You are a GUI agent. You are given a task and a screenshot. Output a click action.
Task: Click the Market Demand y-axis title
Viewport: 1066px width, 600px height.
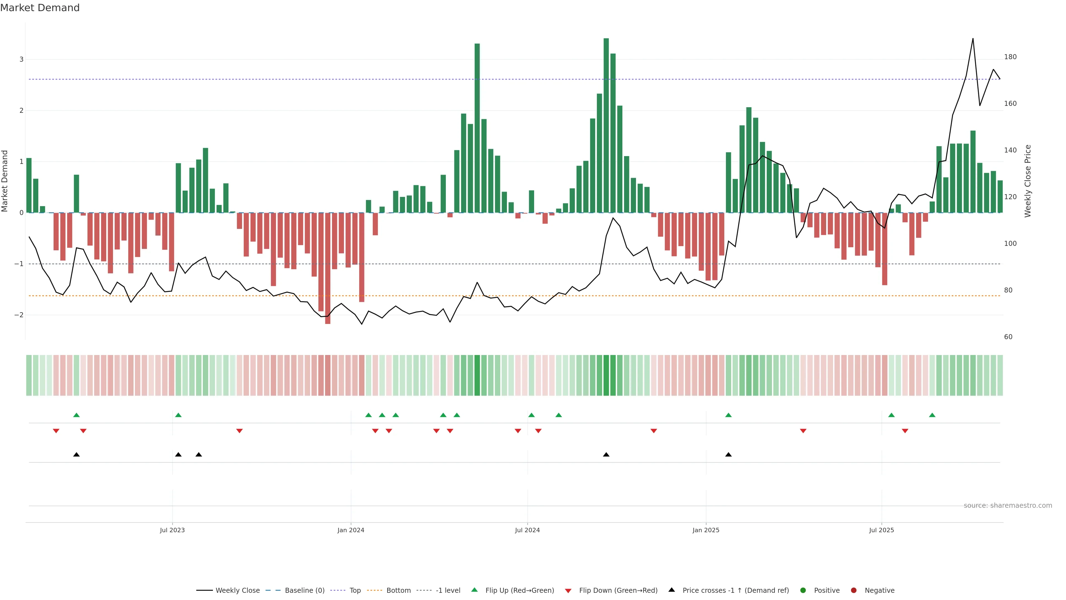pyautogui.click(x=5, y=181)
